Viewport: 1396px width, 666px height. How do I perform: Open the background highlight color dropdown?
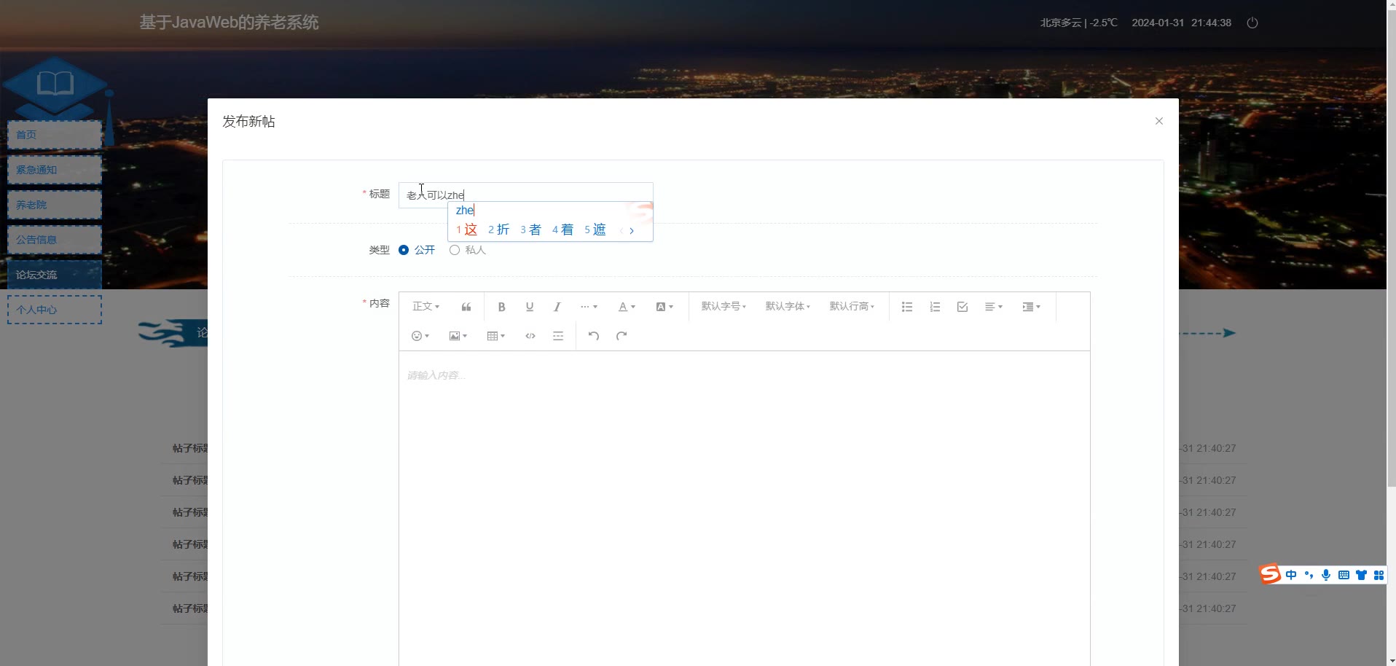click(664, 307)
